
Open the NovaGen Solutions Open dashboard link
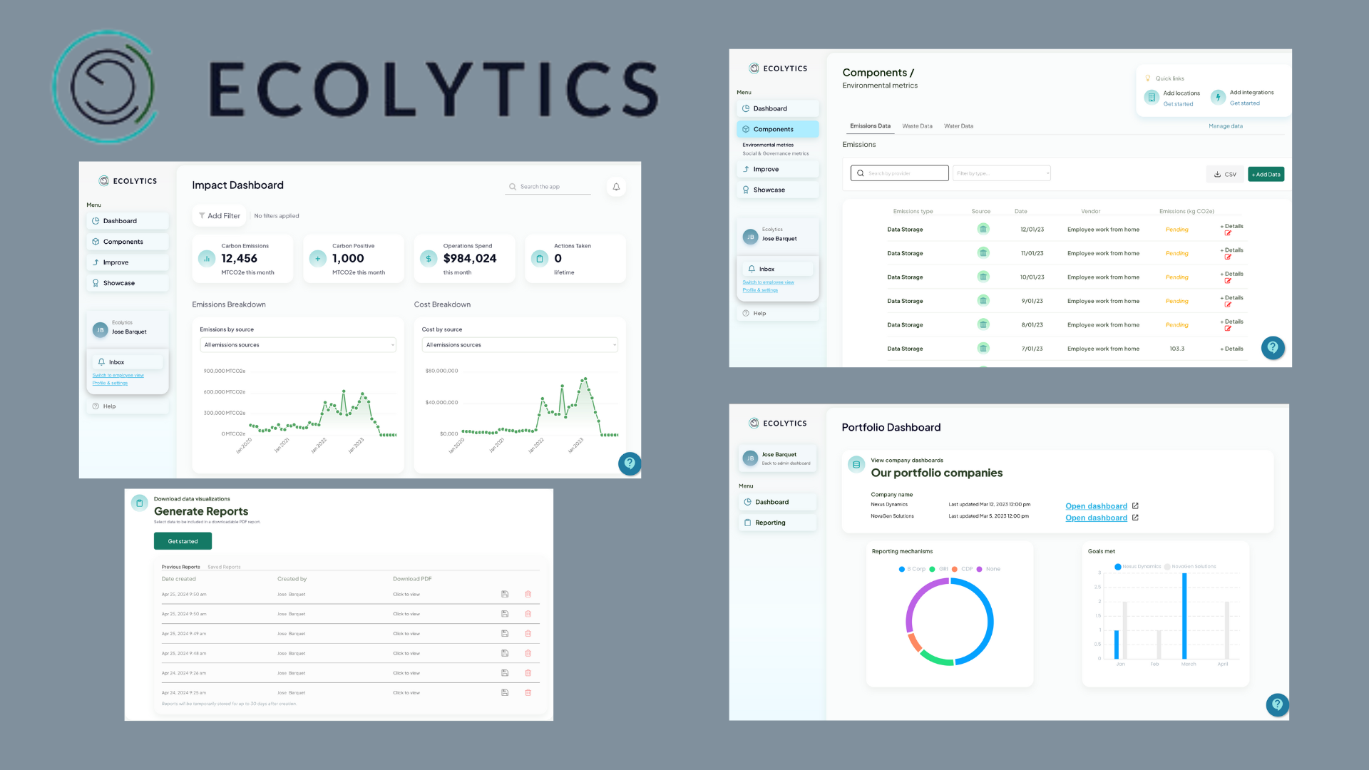pyautogui.click(x=1096, y=518)
